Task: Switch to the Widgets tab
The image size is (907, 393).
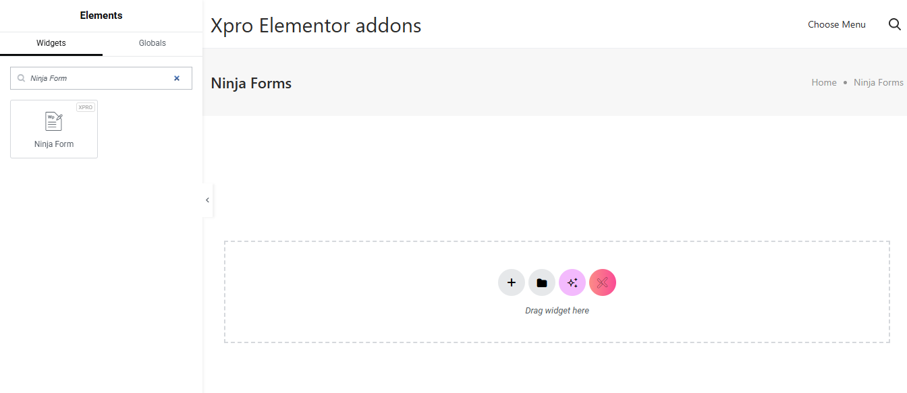Action: click(x=51, y=43)
